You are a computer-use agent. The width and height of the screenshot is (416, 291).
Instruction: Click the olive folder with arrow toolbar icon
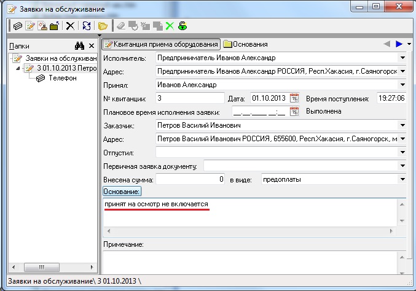(55, 26)
